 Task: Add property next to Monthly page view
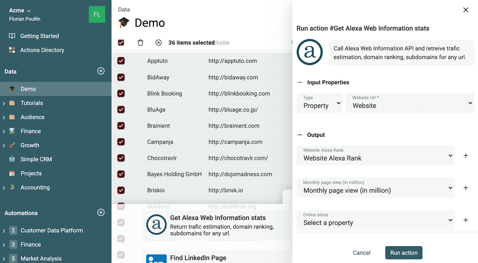tap(466, 188)
